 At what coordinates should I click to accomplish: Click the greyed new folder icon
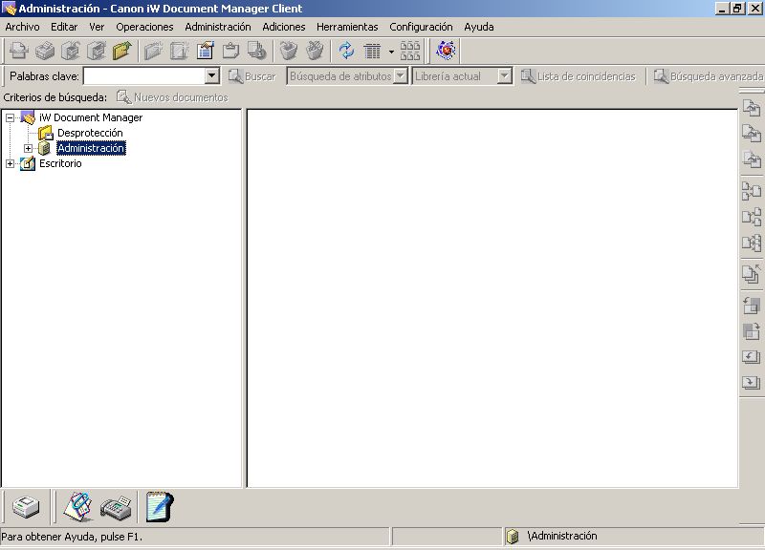tap(154, 51)
